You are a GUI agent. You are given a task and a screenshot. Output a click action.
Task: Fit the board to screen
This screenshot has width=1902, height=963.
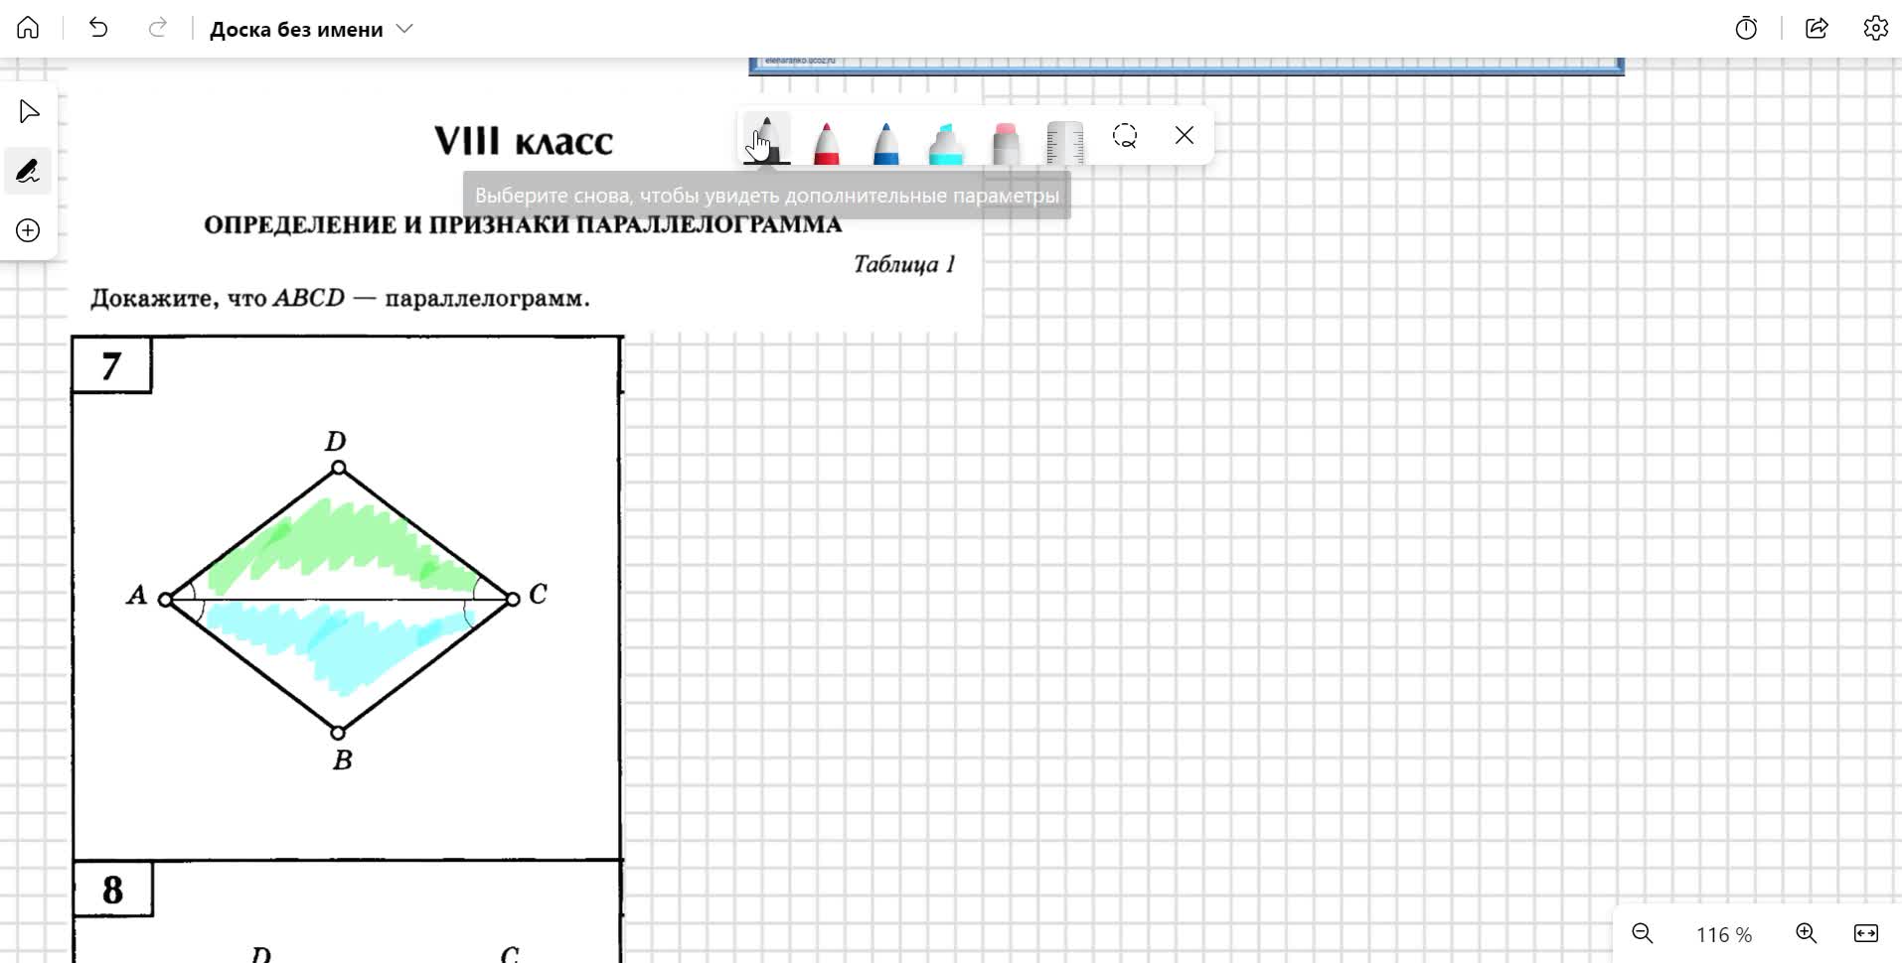coord(1866,933)
